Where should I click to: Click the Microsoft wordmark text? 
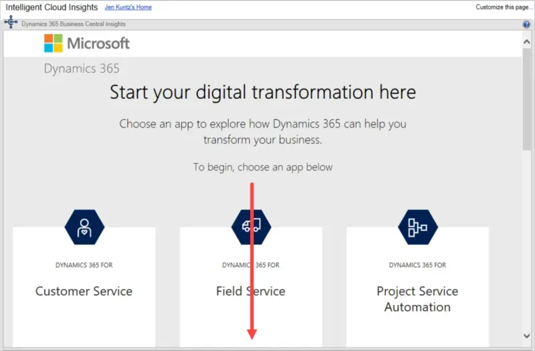(x=98, y=43)
